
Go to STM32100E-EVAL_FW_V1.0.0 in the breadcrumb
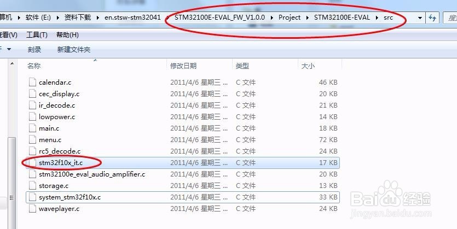[x=220, y=17]
